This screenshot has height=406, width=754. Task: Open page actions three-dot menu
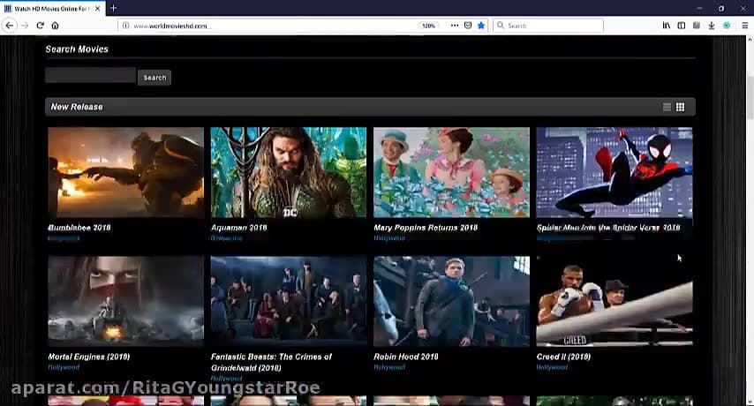(455, 26)
